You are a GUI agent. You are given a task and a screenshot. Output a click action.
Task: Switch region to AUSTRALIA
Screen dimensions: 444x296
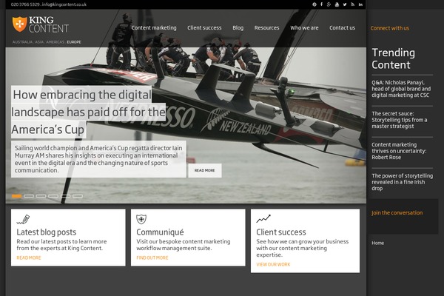click(22, 42)
